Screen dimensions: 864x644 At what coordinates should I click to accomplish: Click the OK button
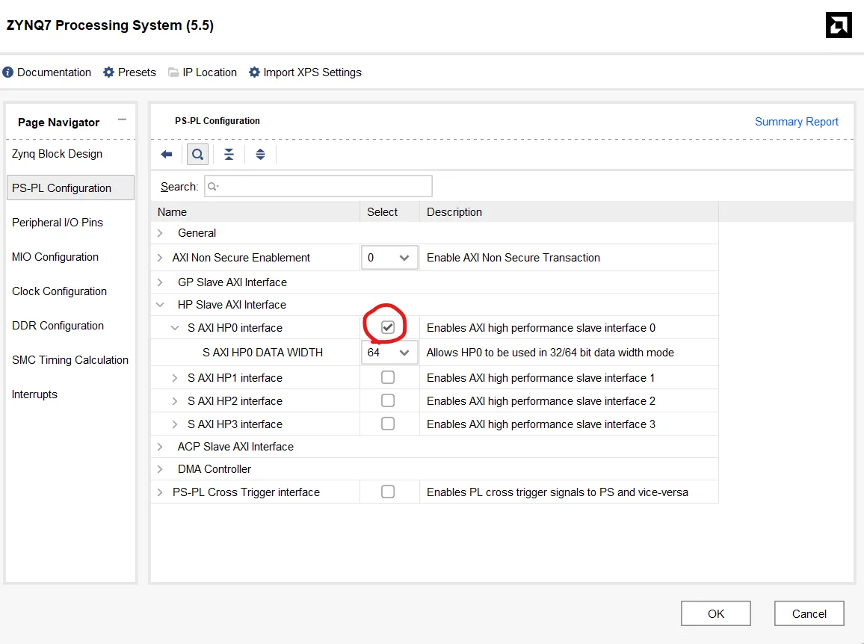pos(715,613)
